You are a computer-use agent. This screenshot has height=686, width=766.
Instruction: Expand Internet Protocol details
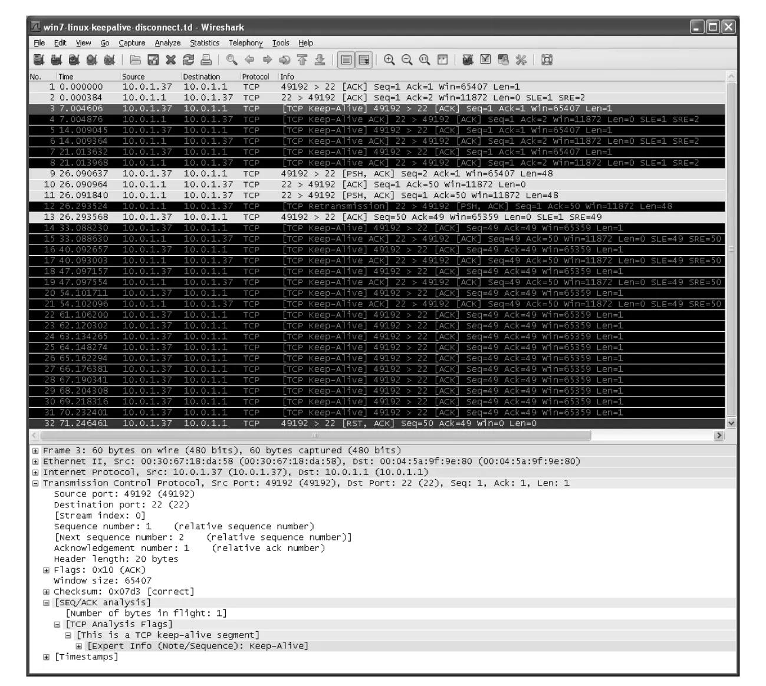pos(35,473)
